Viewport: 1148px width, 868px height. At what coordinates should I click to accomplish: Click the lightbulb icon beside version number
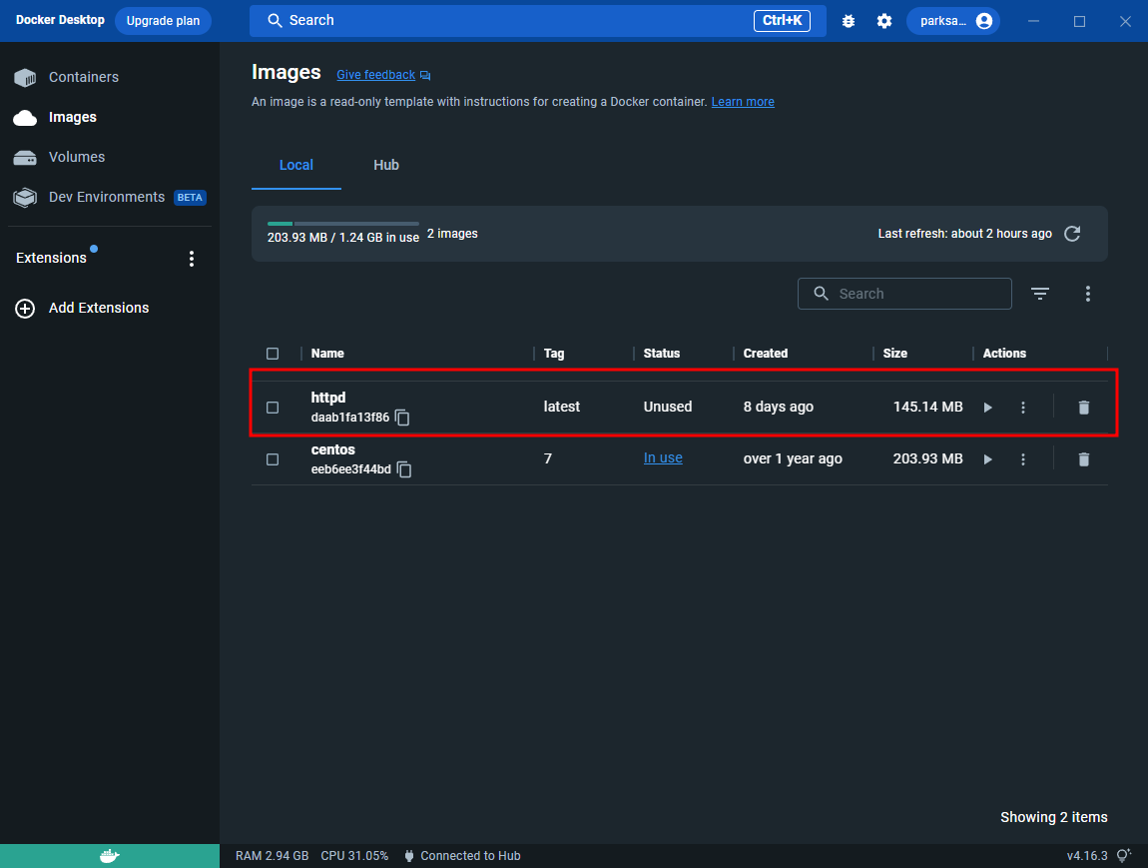click(x=1123, y=856)
